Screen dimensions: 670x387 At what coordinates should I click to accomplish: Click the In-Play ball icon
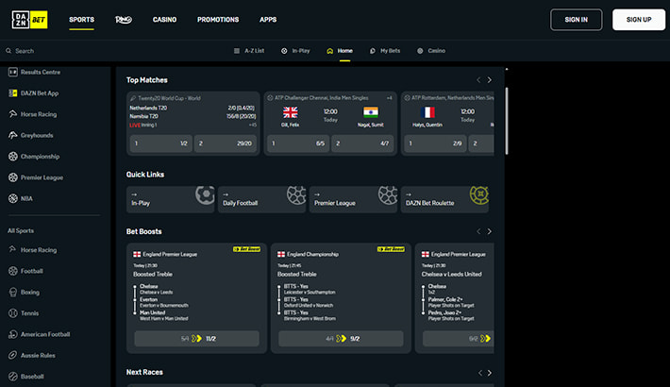pos(284,51)
